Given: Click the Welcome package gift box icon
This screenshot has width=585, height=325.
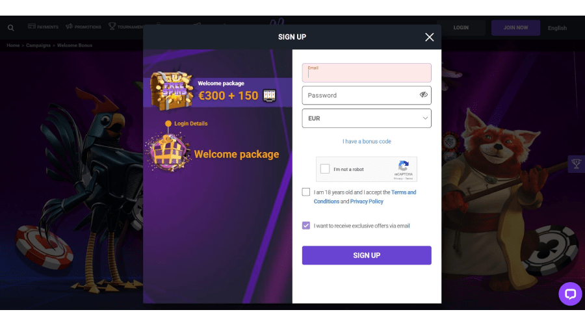Looking at the screenshot, I should (168, 153).
